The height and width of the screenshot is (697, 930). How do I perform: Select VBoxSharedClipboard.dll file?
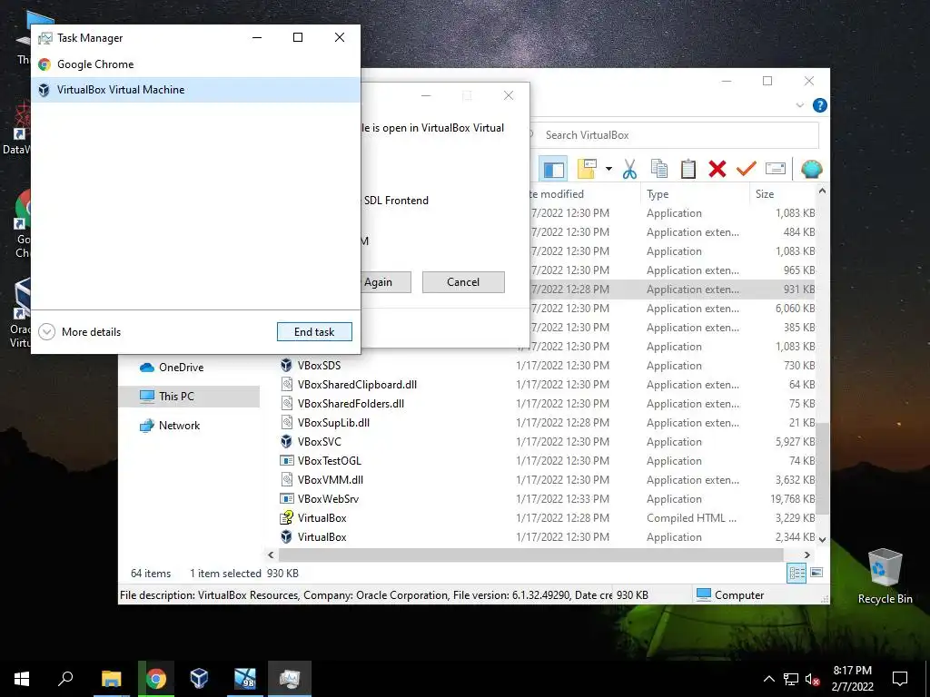357,385
